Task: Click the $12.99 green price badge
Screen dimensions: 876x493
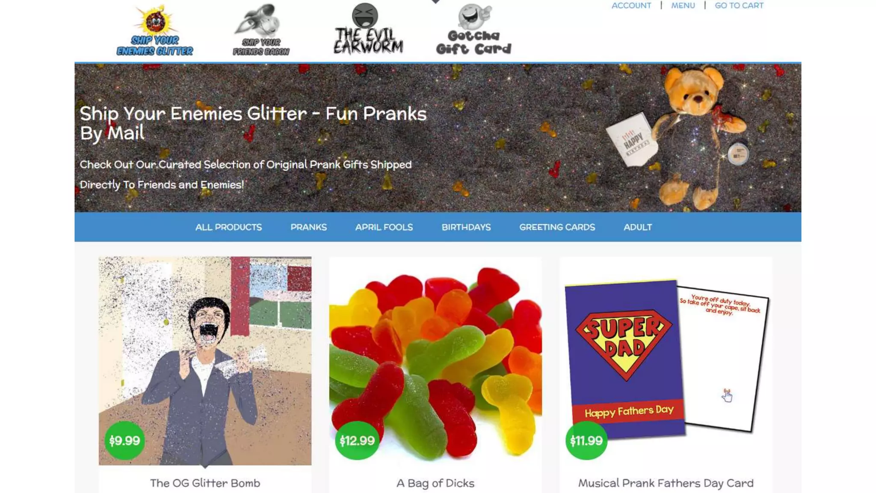Action: click(x=357, y=440)
